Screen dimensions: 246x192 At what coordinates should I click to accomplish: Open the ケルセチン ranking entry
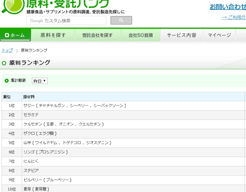point(64,124)
